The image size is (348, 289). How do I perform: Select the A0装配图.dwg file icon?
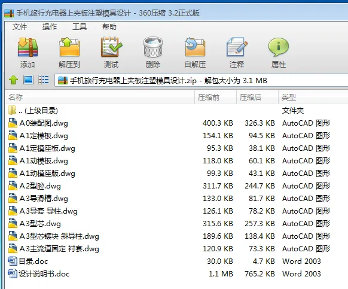[x=13, y=123]
